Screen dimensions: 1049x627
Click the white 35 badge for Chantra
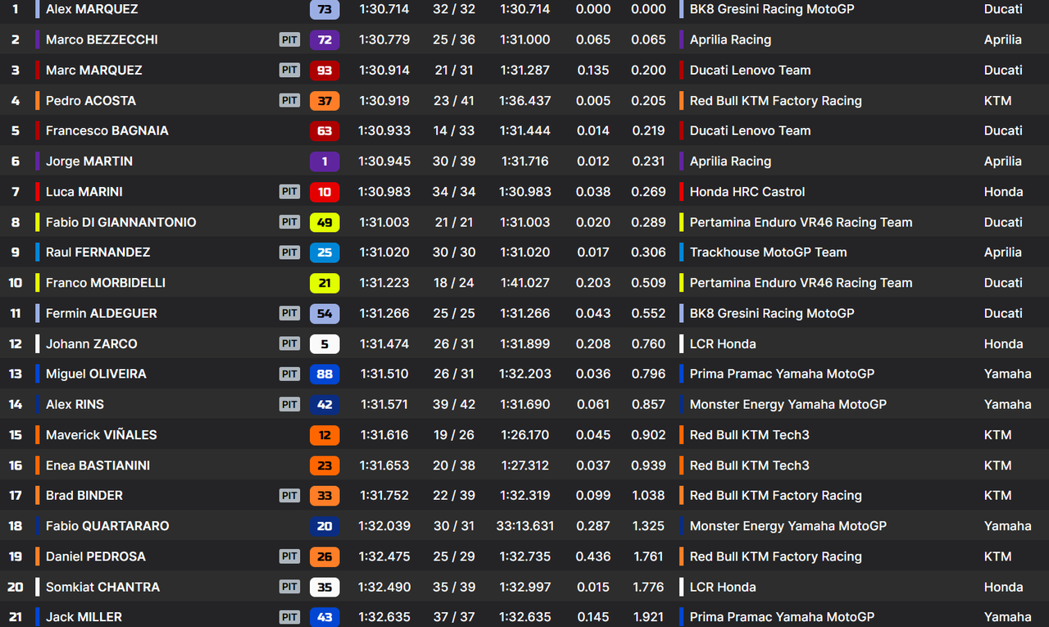[x=325, y=587]
